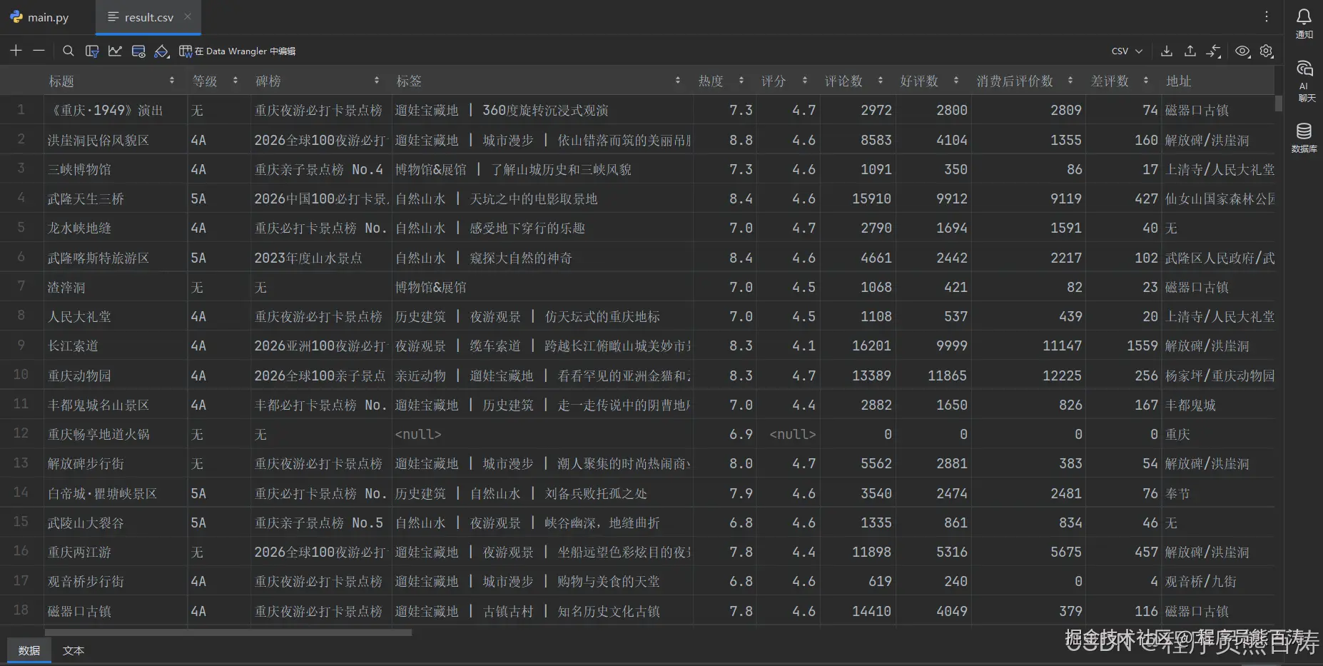Sort by the 标签 column arrows
Viewport: 1323px width, 666px height.
(678, 81)
